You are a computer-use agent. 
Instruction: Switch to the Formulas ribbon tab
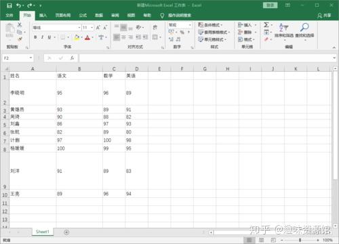(x=83, y=16)
